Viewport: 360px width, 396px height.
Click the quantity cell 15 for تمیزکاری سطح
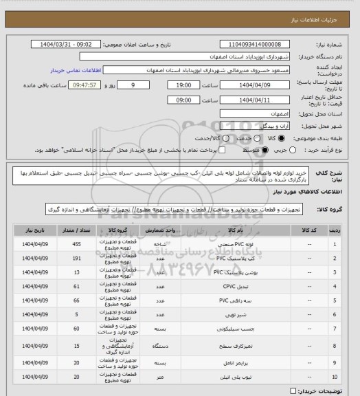click(x=76, y=346)
